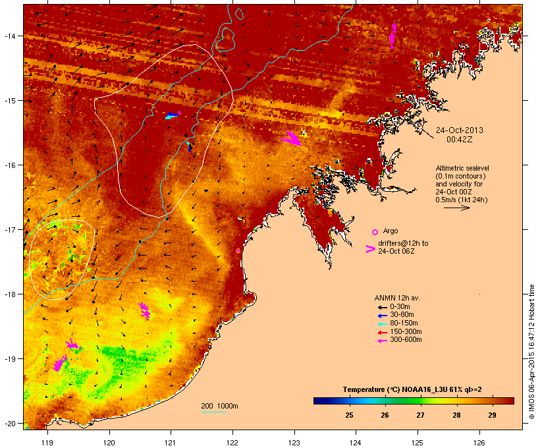
Task: Click the magenta Argo float circle at the coast
Action: [238, 250]
